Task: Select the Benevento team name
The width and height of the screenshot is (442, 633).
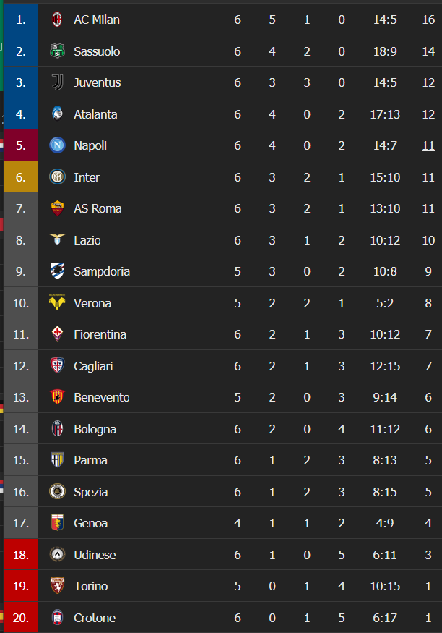Action: [102, 397]
